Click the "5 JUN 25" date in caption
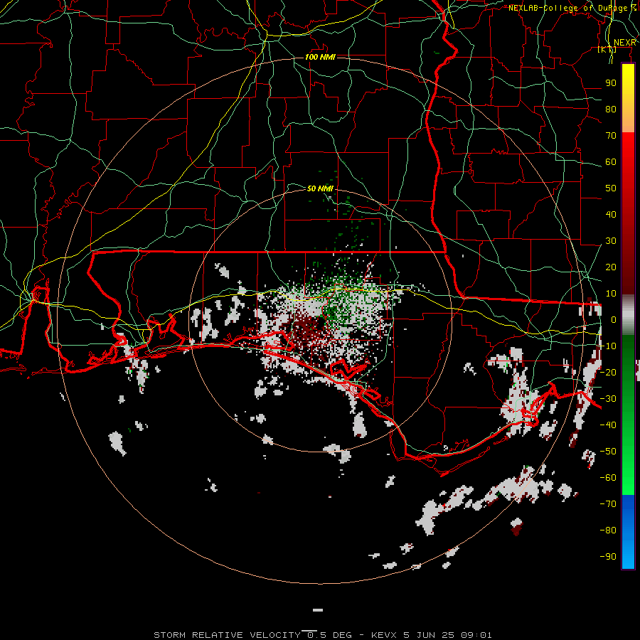This screenshot has width=640, height=640. pos(429,635)
